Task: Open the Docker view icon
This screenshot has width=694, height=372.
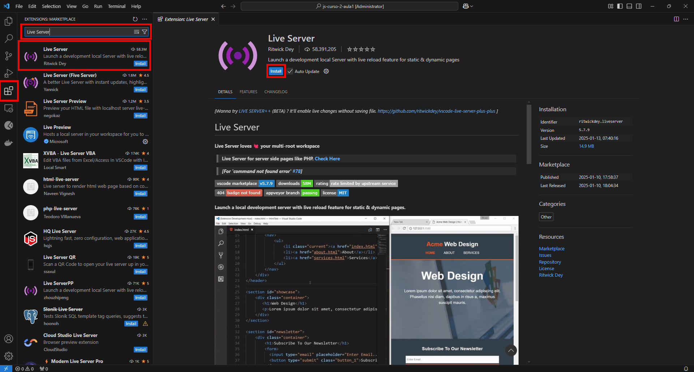Action: (x=9, y=143)
